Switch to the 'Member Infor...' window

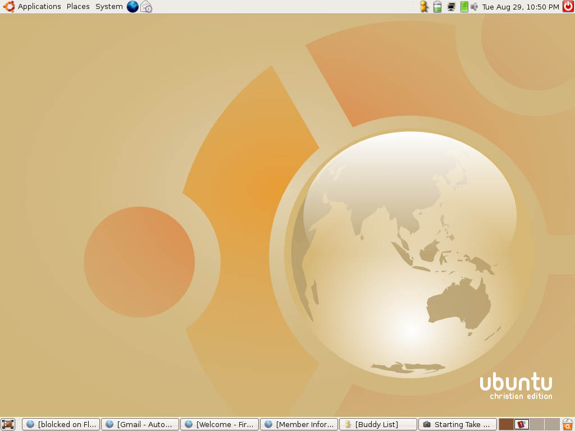click(x=299, y=424)
